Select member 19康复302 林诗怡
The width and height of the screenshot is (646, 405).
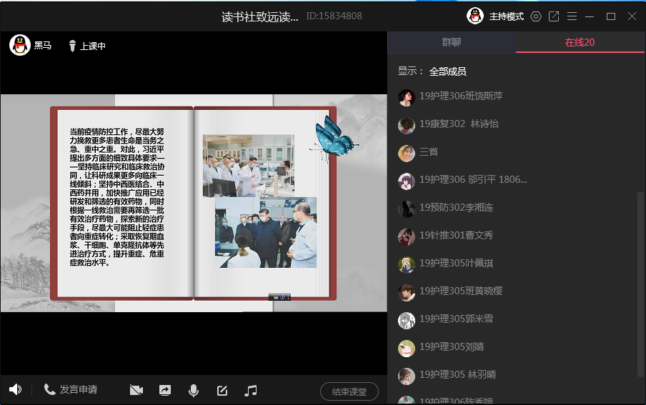pos(459,124)
